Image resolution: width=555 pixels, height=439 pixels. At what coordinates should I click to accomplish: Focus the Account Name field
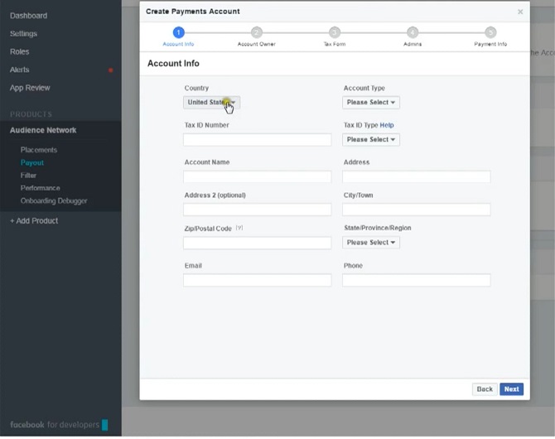(258, 176)
